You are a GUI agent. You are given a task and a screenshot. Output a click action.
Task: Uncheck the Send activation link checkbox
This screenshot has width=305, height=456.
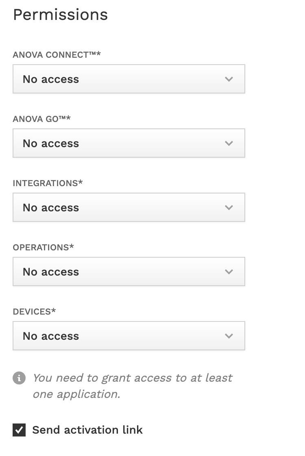(19, 430)
